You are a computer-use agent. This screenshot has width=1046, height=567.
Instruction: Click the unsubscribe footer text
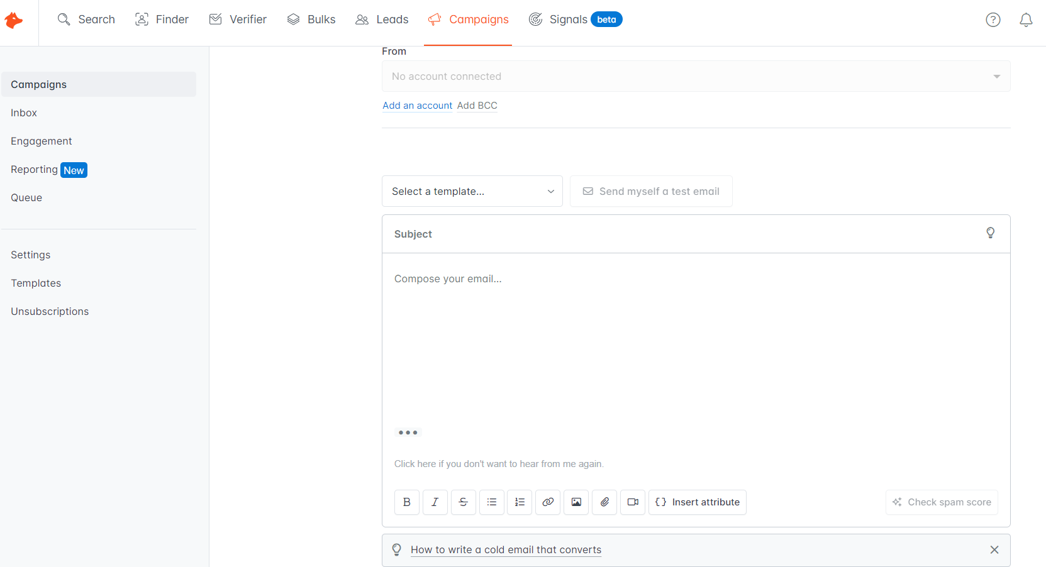click(499, 464)
